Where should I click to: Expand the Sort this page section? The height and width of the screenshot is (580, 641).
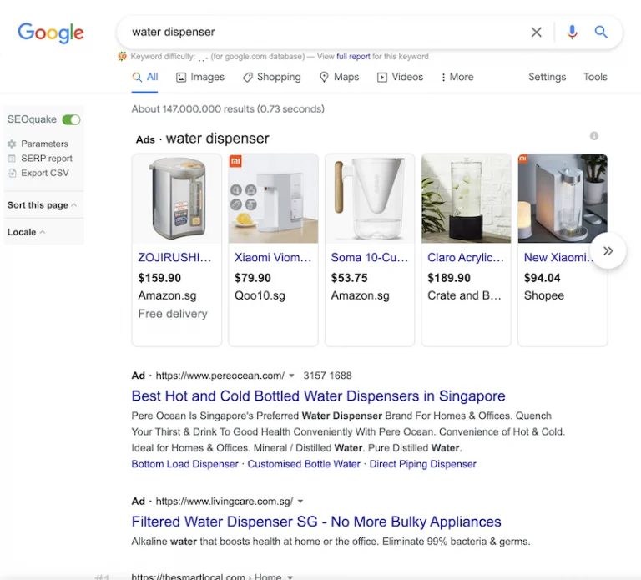coord(42,205)
